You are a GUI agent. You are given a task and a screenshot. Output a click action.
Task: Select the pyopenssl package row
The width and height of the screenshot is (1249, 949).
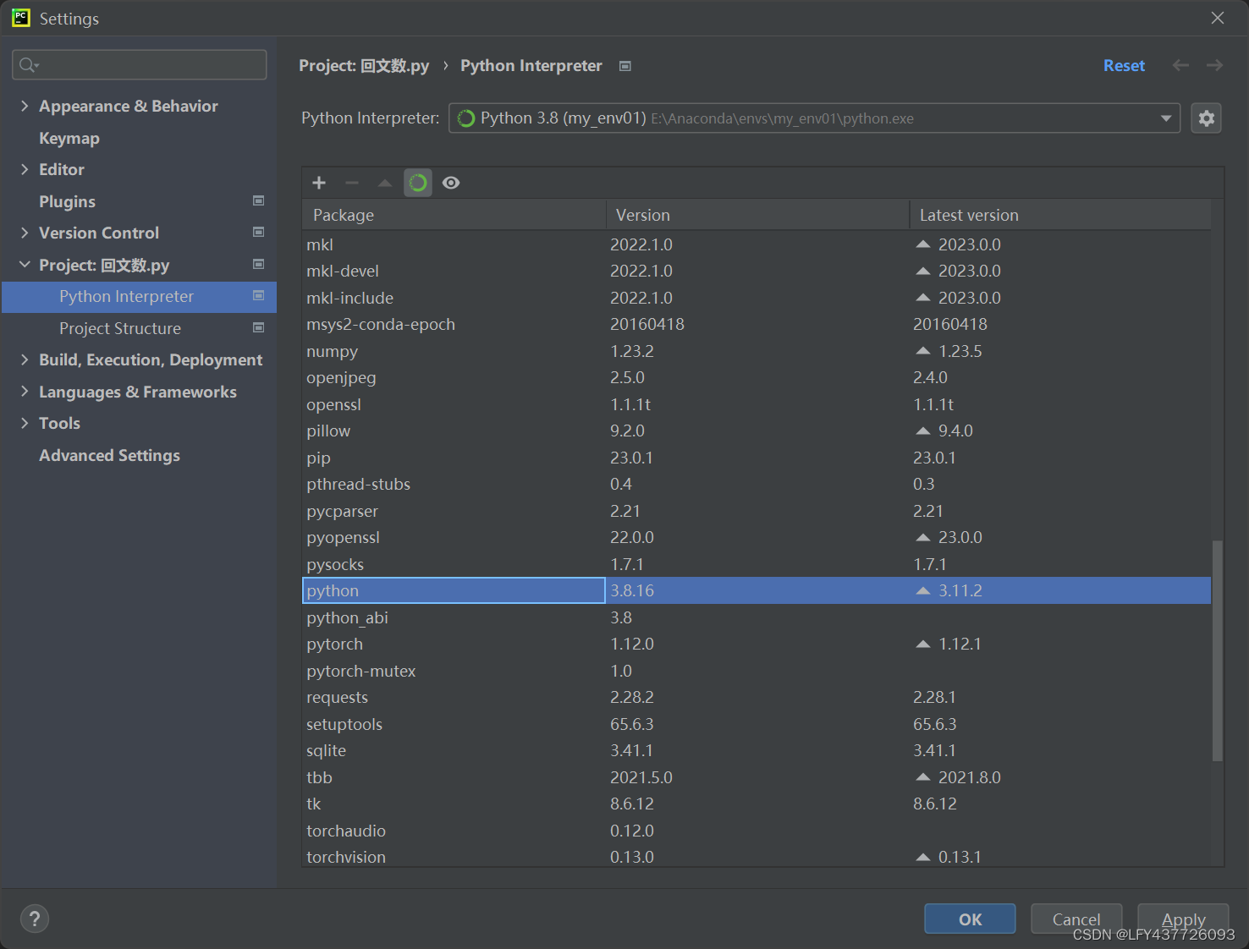tap(757, 537)
